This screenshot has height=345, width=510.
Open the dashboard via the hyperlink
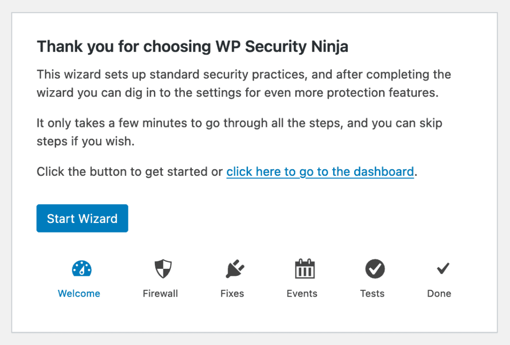[x=320, y=171]
